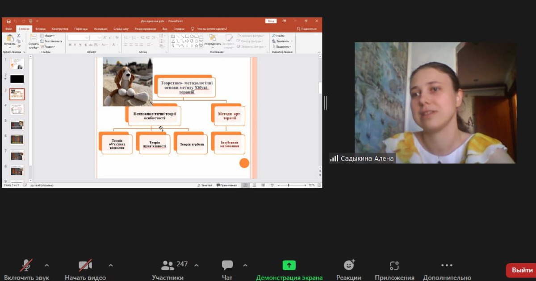This screenshot has height=281, width=536.
Task: Unmute microphone with Включить звук
Action: coord(26,265)
